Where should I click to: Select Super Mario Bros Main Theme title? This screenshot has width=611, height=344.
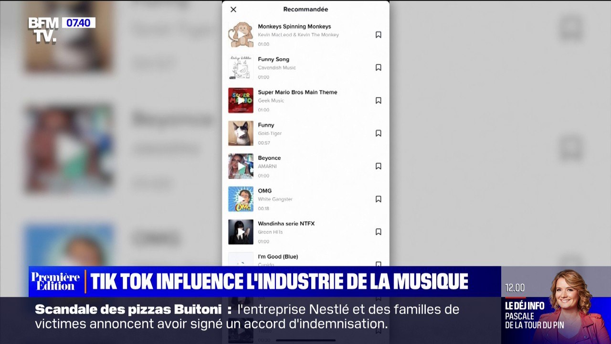coord(297,92)
